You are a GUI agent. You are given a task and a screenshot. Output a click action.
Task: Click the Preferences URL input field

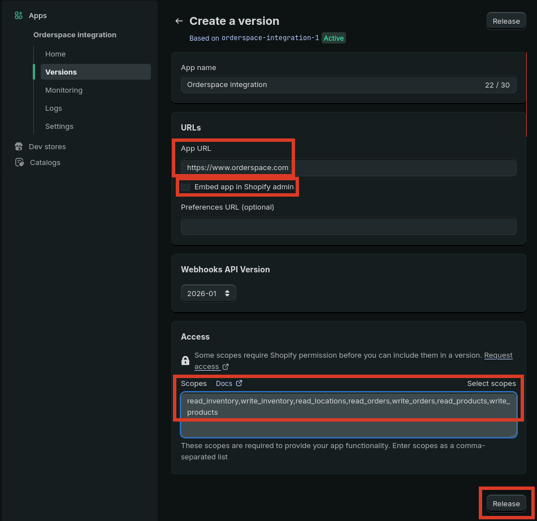coord(349,226)
